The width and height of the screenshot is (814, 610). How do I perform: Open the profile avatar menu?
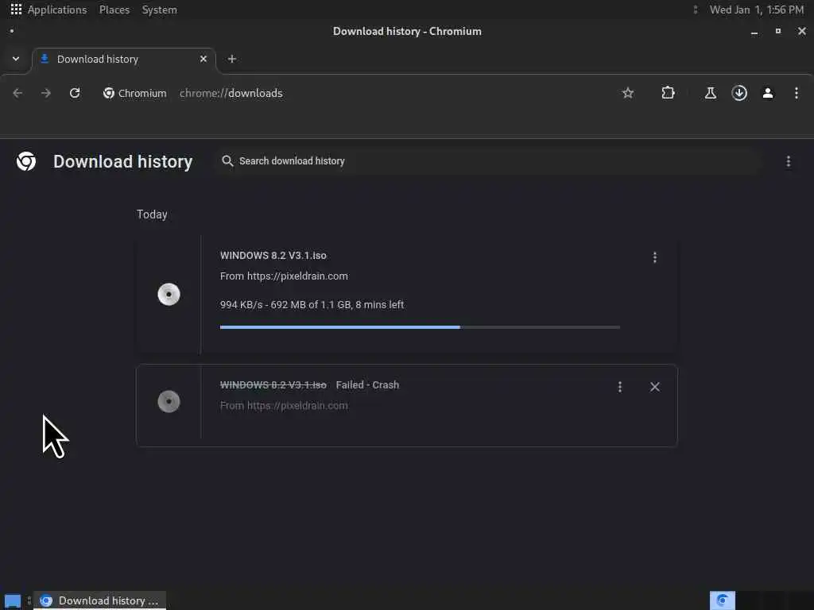(x=768, y=94)
